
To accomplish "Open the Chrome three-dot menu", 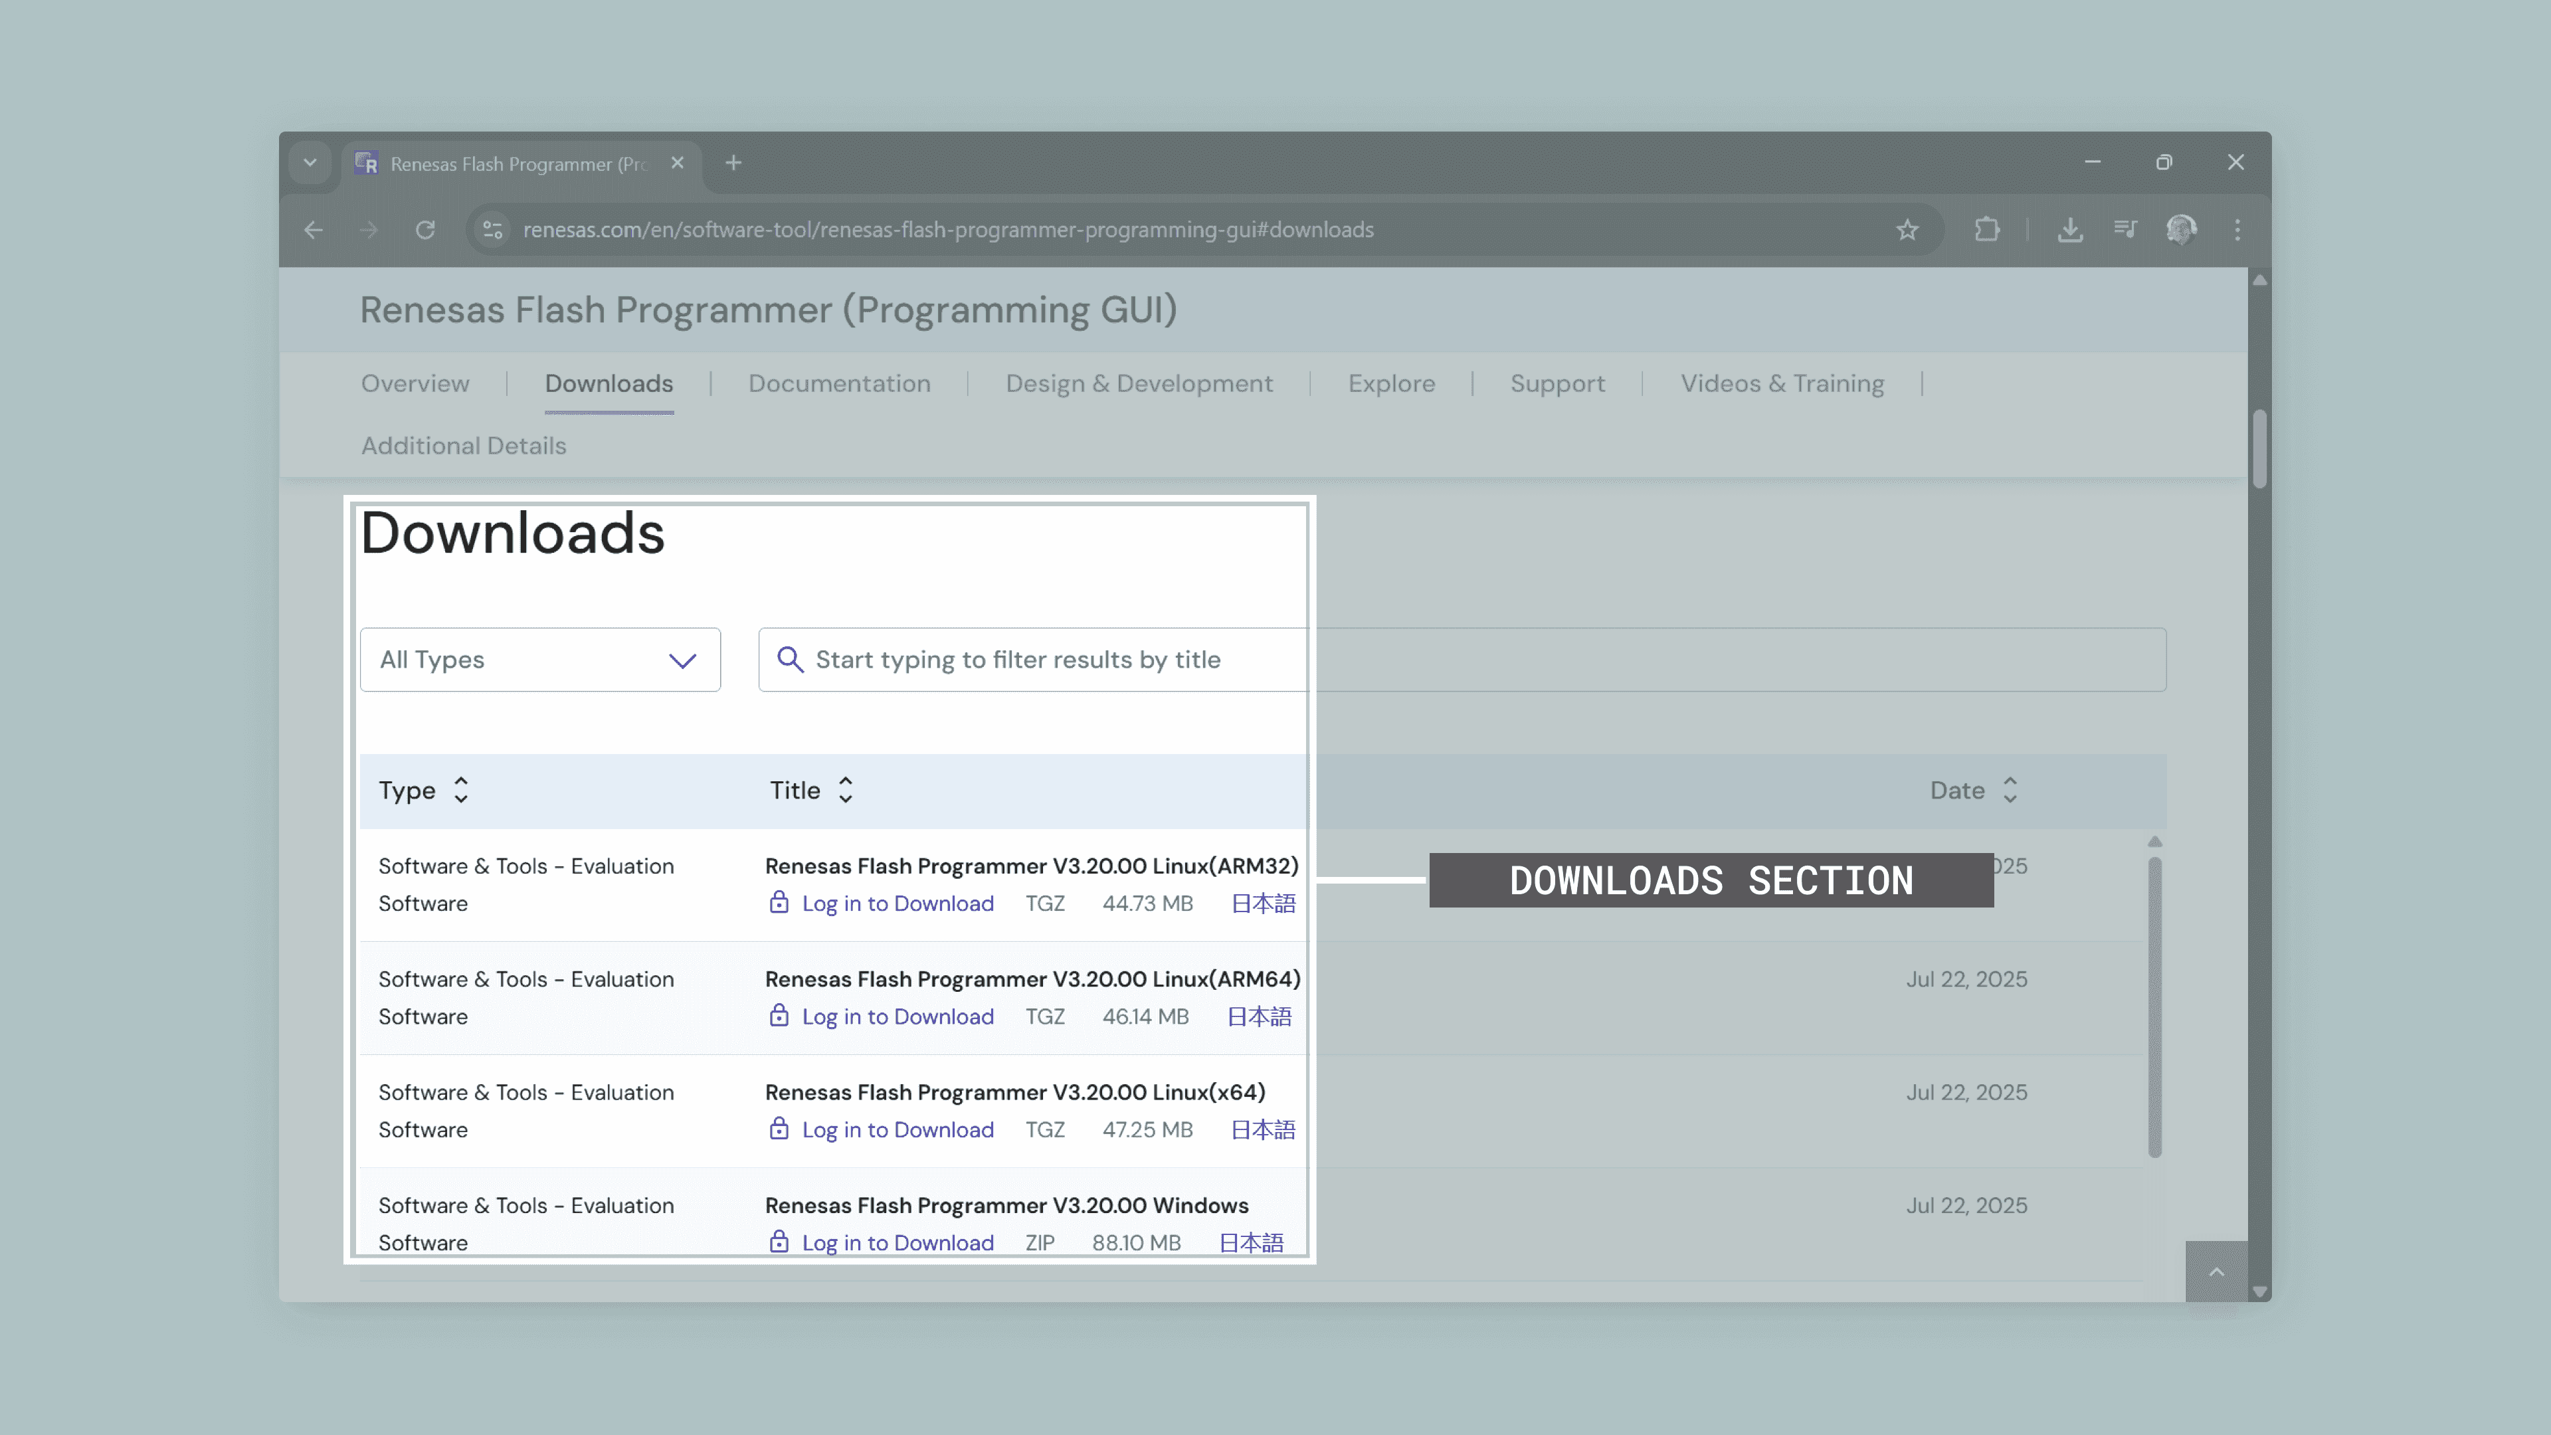I will [2237, 230].
